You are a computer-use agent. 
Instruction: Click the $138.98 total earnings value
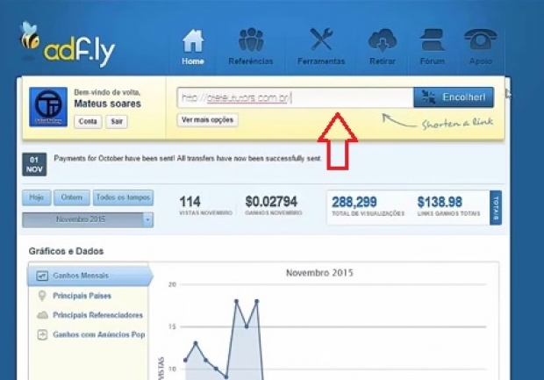(440, 202)
